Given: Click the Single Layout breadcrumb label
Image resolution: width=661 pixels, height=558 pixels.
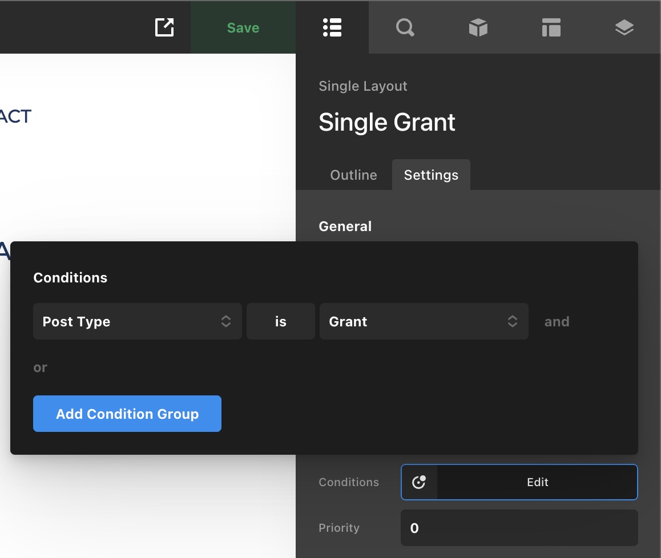Looking at the screenshot, I should [x=363, y=86].
